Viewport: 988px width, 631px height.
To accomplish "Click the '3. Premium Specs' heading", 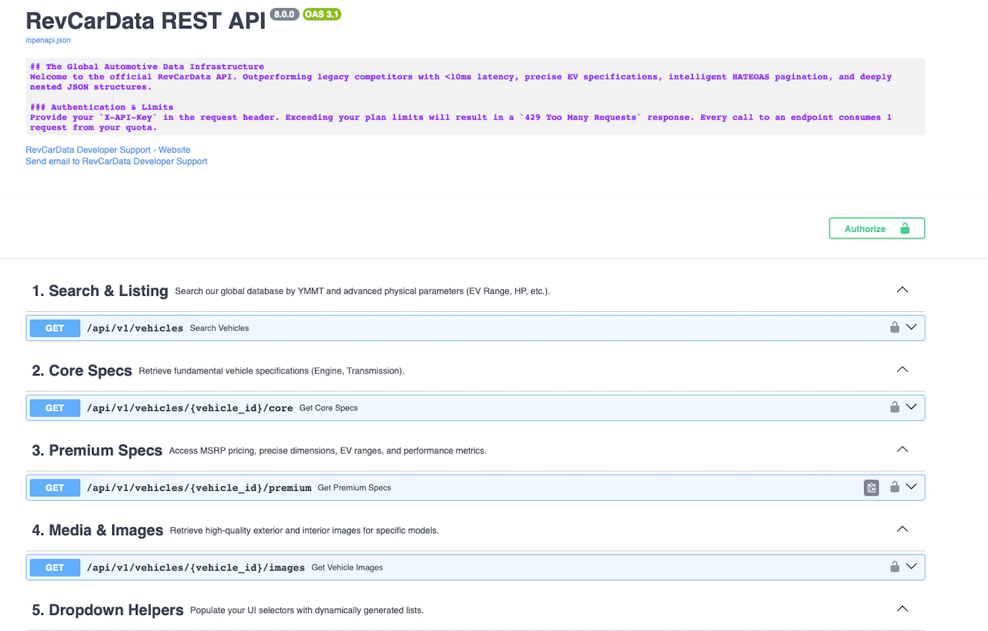I will [x=97, y=450].
